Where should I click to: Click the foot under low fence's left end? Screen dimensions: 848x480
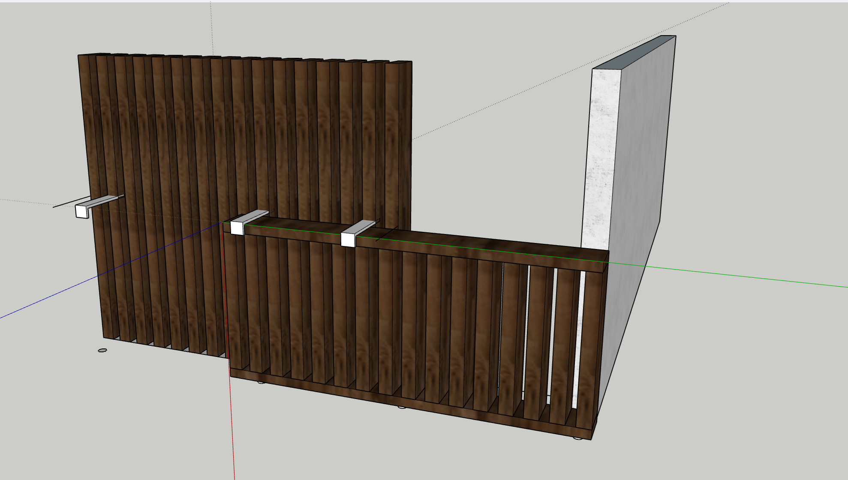[261, 382]
